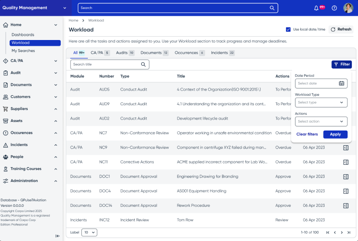
Task: Open side panel icon for DOC1 row
Action: pos(346,177)
